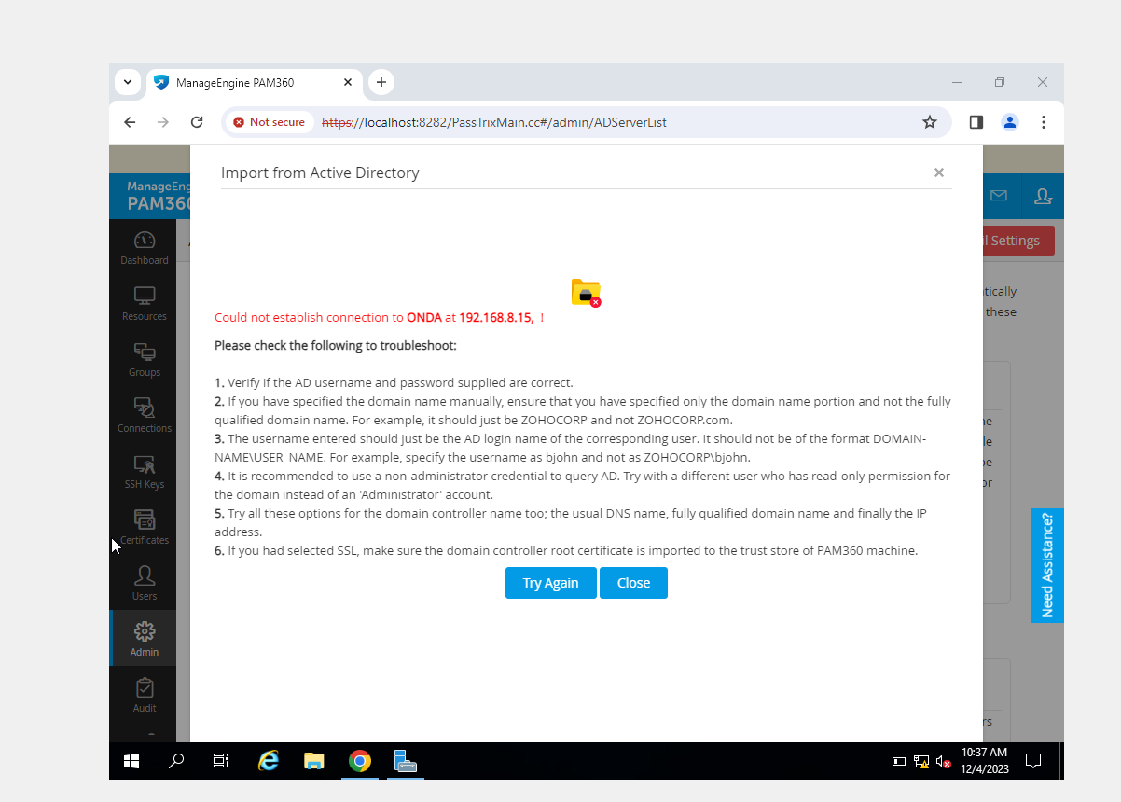Open Connections in the sidebar
The image size is (1121, 802).
[x=145, y=416]
